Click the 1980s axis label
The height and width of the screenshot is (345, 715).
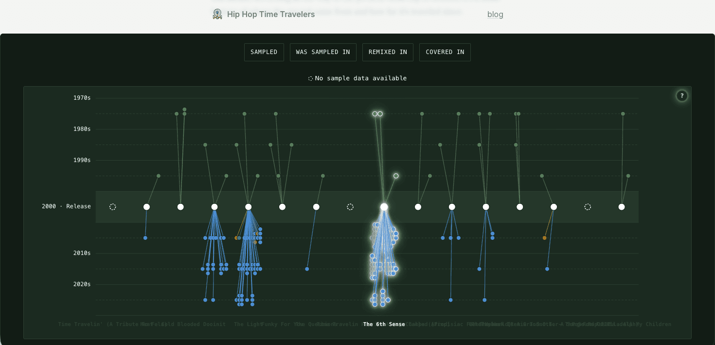click(82, 129)
